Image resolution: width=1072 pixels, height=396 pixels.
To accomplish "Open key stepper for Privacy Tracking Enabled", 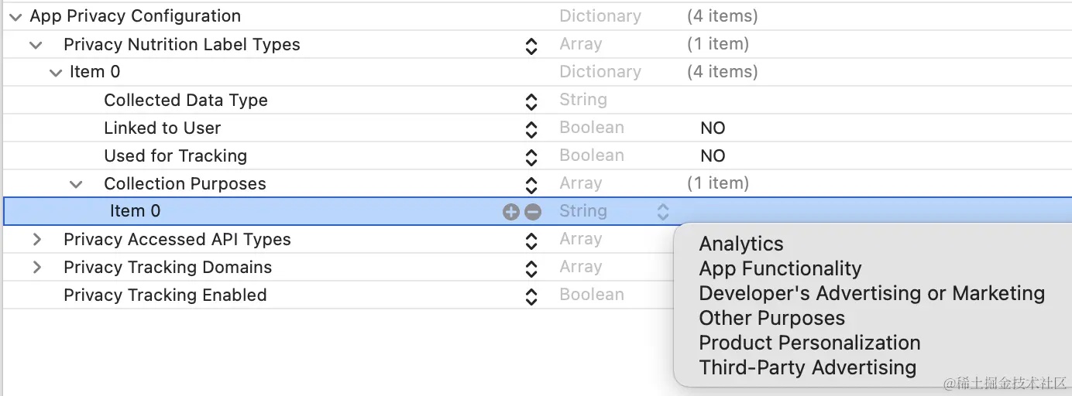I will [x=531, y=296].
